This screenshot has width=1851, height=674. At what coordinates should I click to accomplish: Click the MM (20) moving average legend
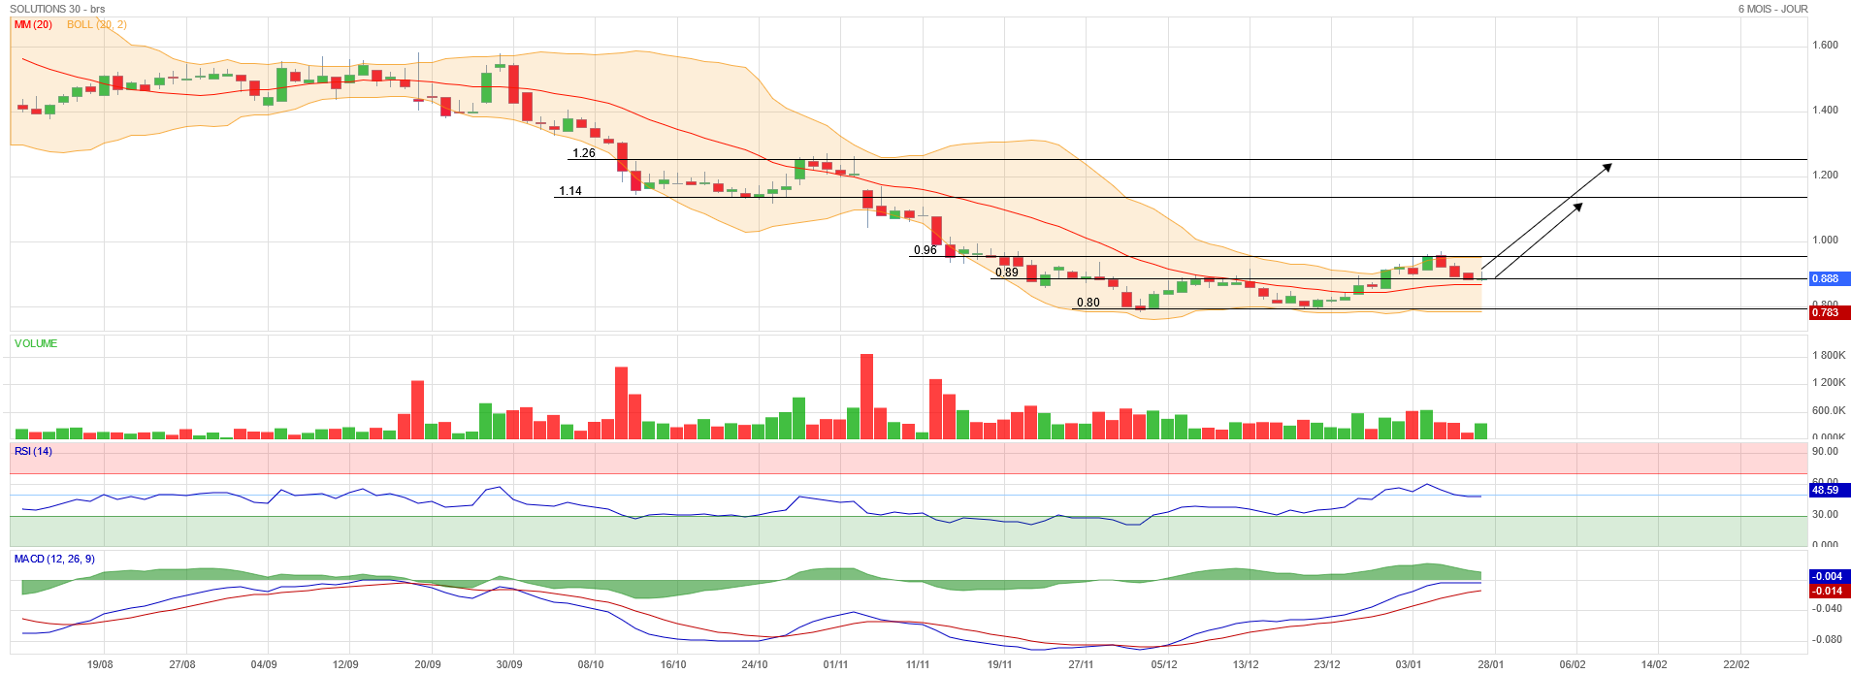[34, 24]
